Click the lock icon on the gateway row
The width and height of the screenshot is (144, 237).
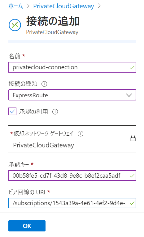[x=133, y=138]
